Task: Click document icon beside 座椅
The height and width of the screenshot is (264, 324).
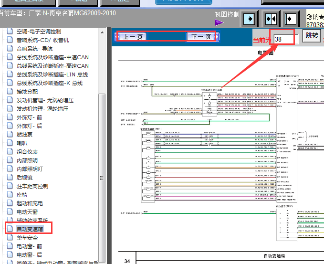Action: point(10,194)
